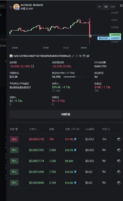The image size is (123, 201).
Task: Click unrealized profit -32.31K(-55.5%)
Action: 61,67
